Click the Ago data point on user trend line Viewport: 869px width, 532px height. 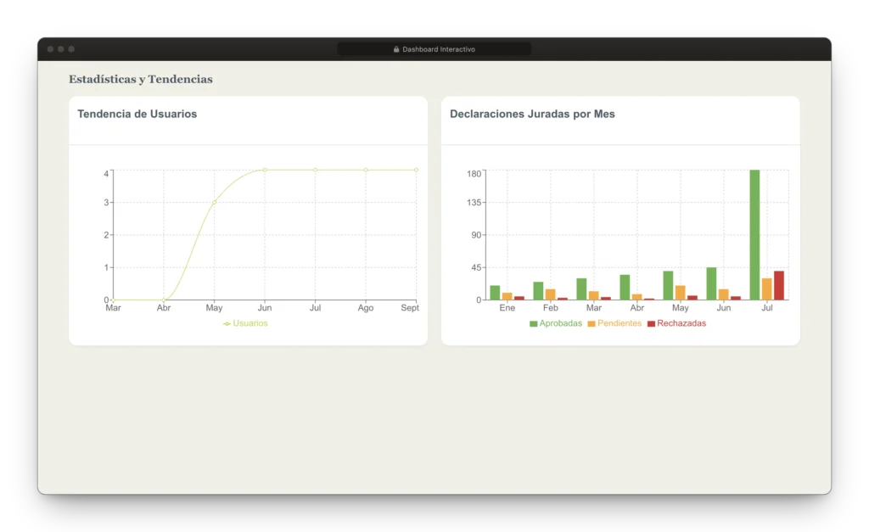coord(366,171)
